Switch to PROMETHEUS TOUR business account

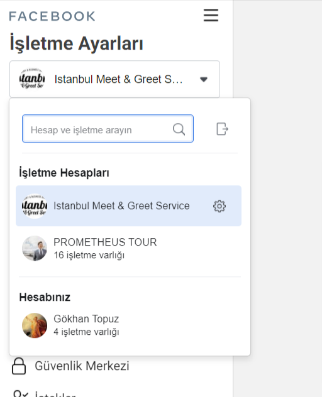(x=128, y=248)
